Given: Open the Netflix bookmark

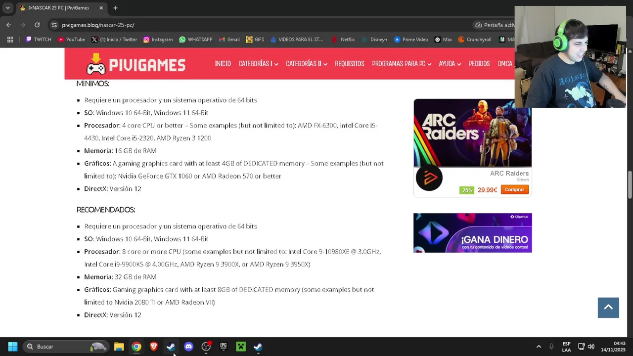Looking at the screenshot, I should point(343,40).
